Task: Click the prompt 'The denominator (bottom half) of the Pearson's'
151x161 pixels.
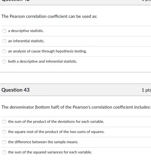Action: (76, 107)
